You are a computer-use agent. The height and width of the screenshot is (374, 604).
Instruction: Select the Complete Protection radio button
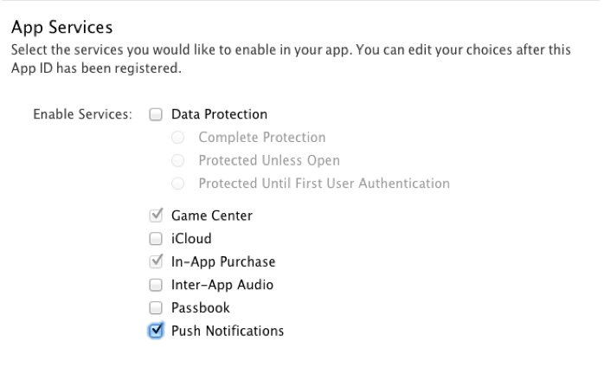(178, 138)
